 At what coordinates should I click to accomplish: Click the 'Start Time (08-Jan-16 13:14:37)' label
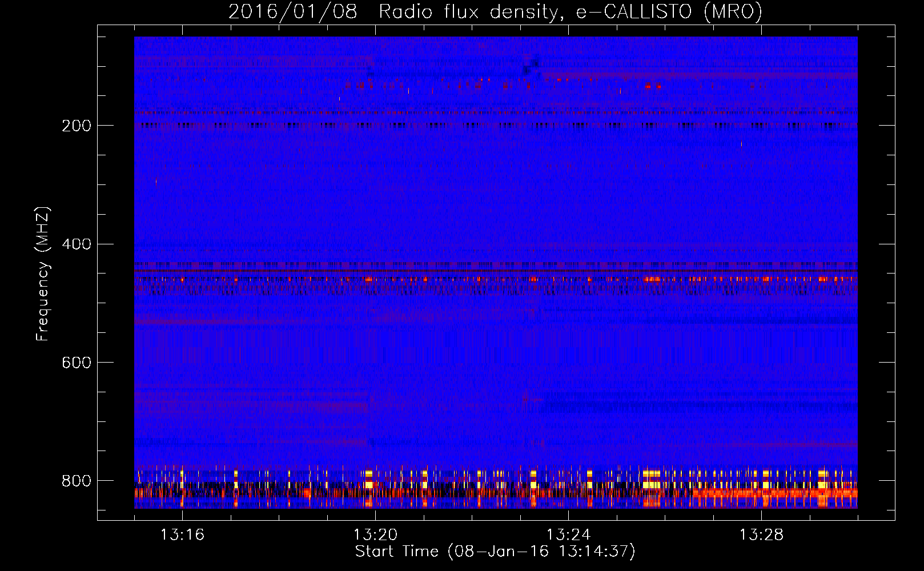coord(495,552)
